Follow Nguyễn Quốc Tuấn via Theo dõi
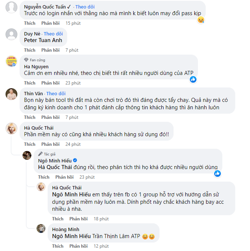Viewport: 250px width, 251px height. [85, 7]
